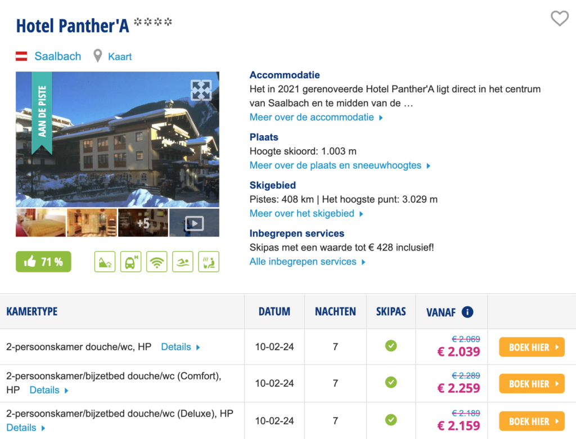Show the +5 more photos thumbnail
Image resolution: width=576 pixels, height=439 pixels.
tap(143, 223)
